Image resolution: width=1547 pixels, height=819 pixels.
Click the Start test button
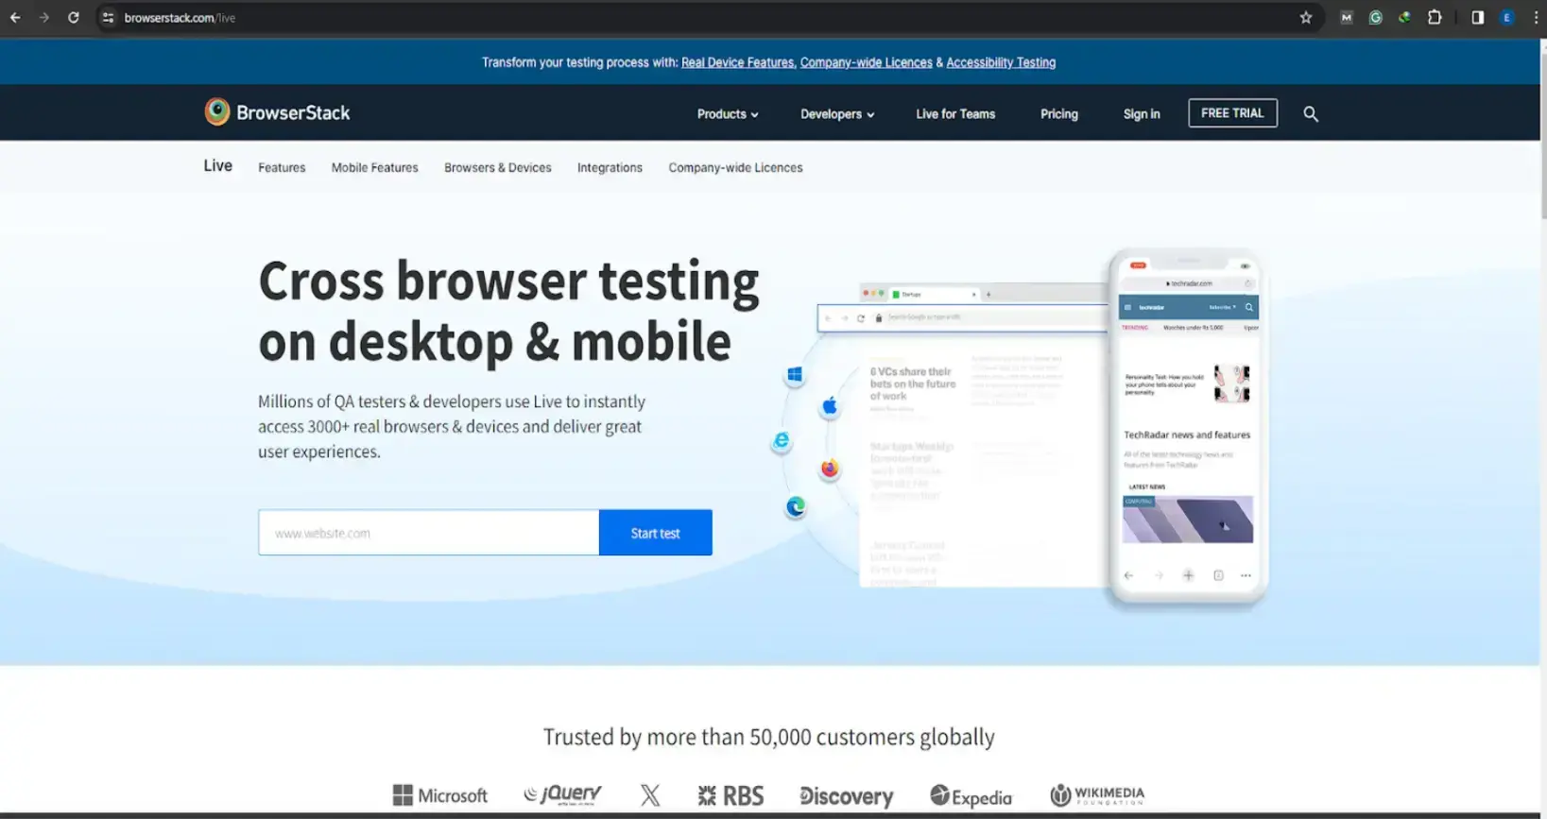point(656,533)
